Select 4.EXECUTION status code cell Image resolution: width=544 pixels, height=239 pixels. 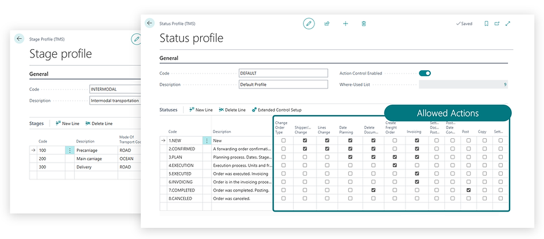(185, 166)
